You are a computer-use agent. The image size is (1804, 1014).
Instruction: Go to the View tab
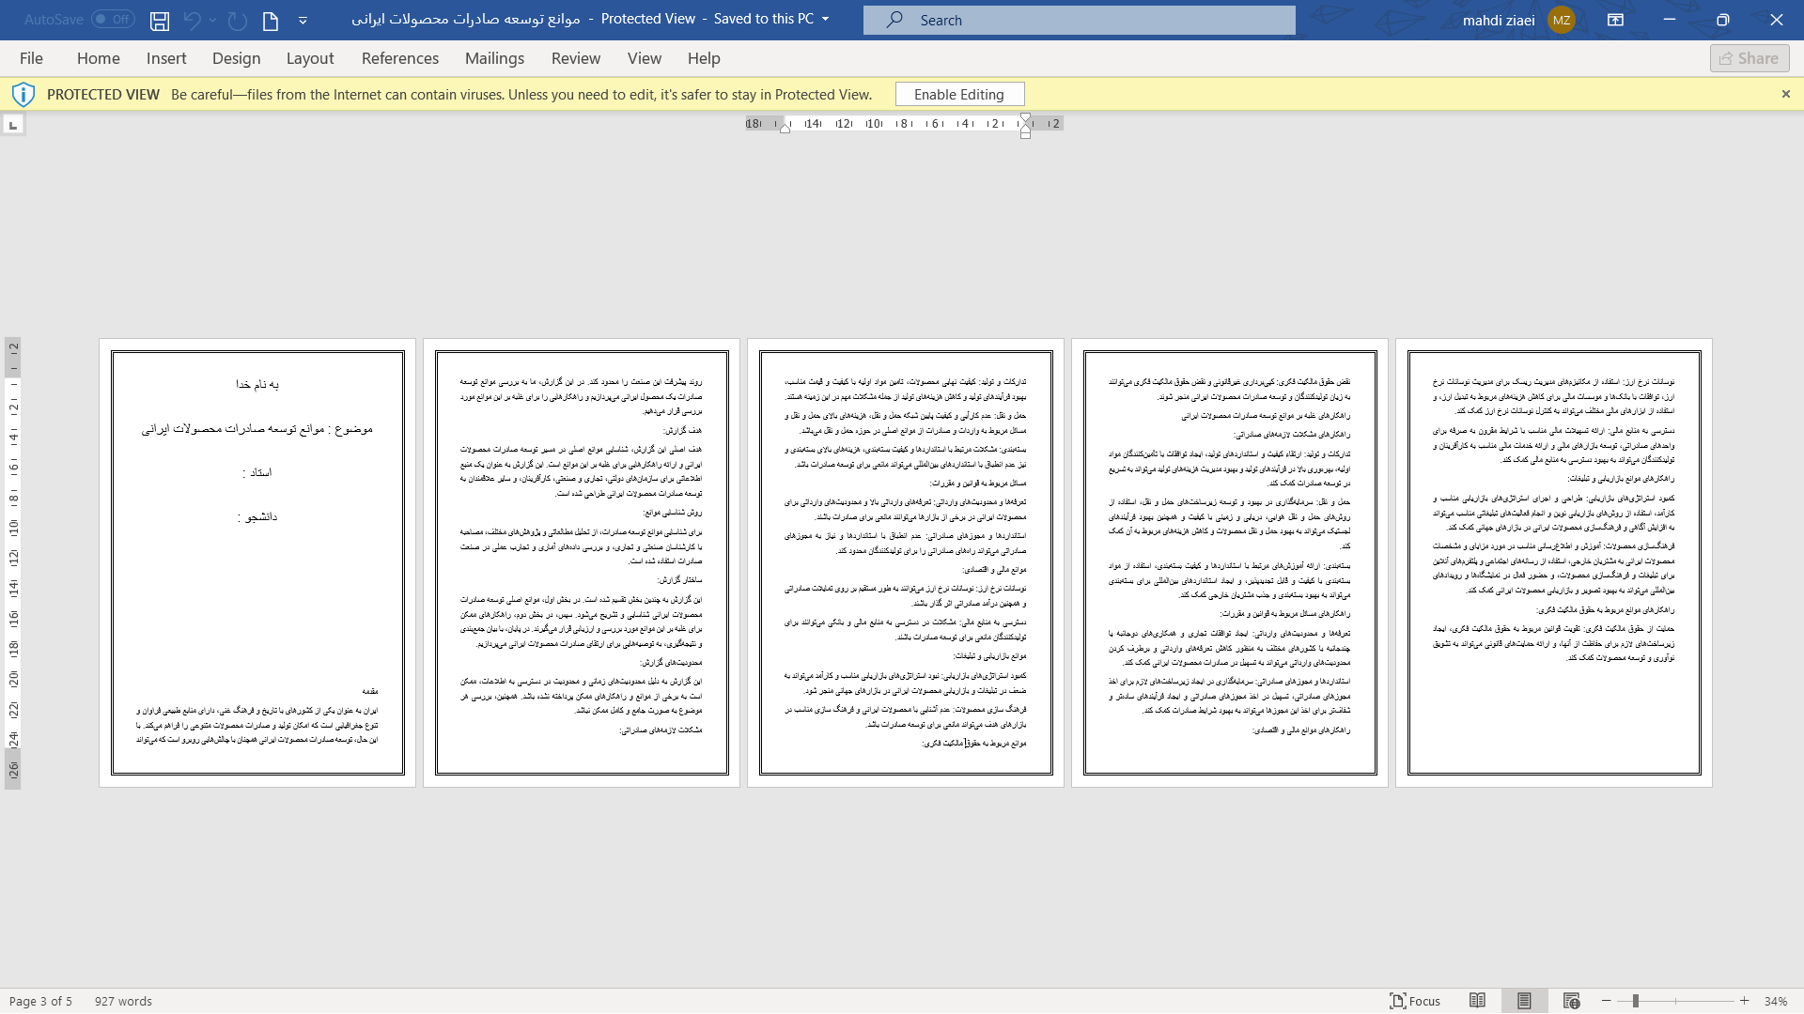(x=645, y=58)
